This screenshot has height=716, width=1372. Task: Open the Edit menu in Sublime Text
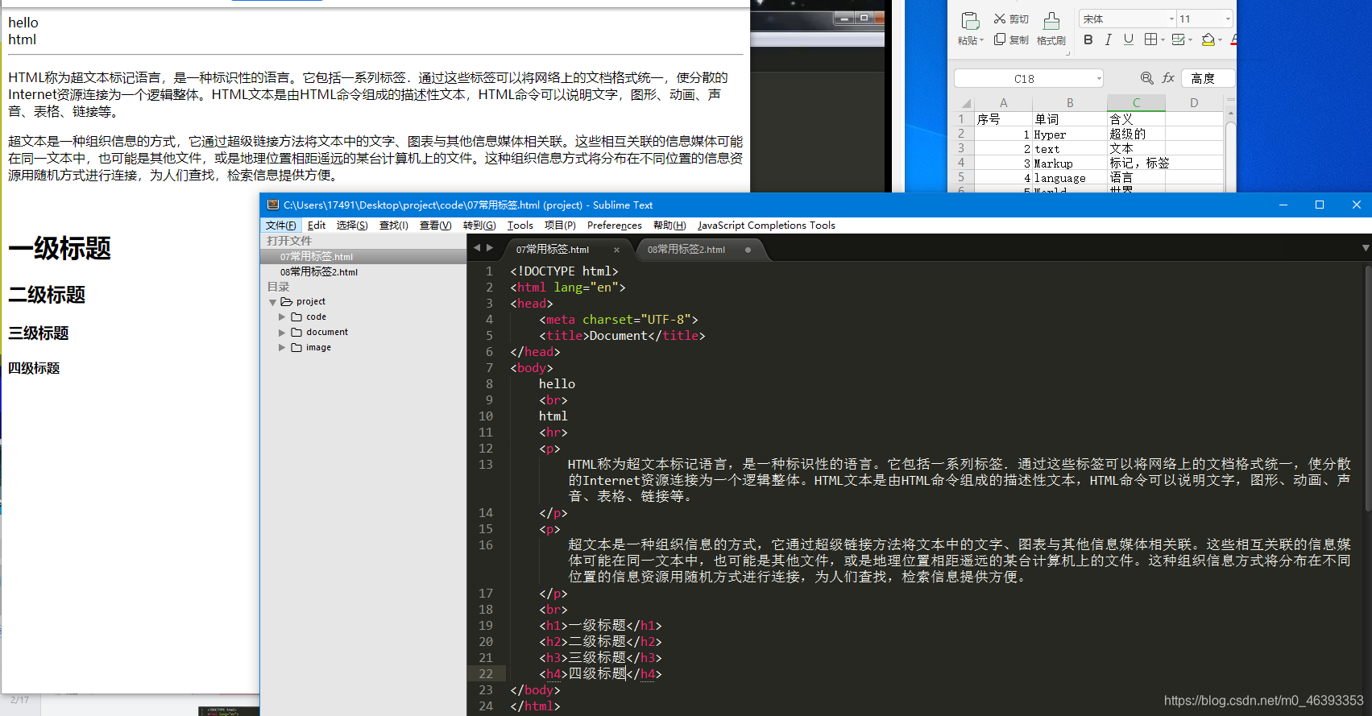(317, 226)
